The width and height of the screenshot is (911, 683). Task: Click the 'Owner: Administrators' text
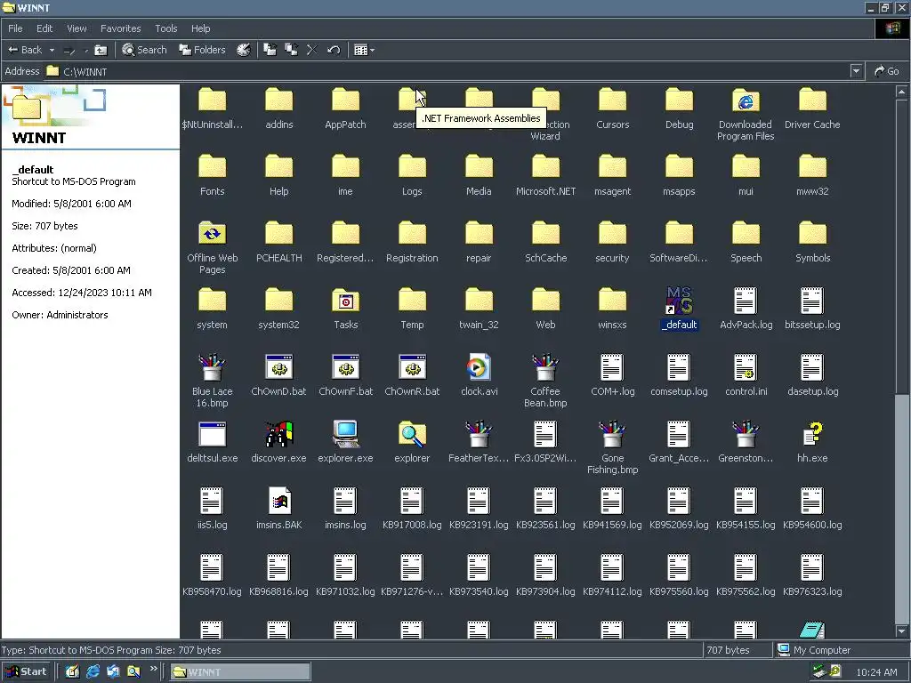point(60,315)
